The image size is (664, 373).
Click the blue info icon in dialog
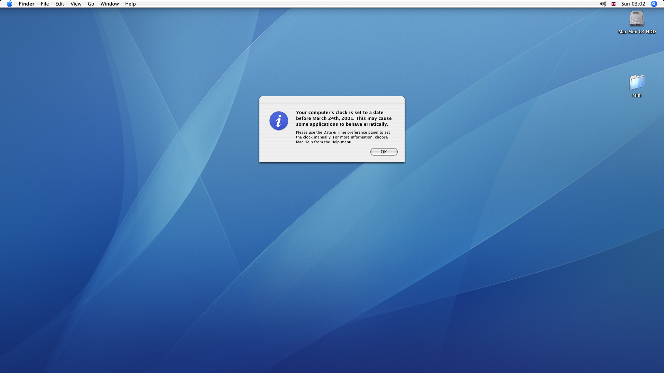pyautogui.click(x=279, y=121)
